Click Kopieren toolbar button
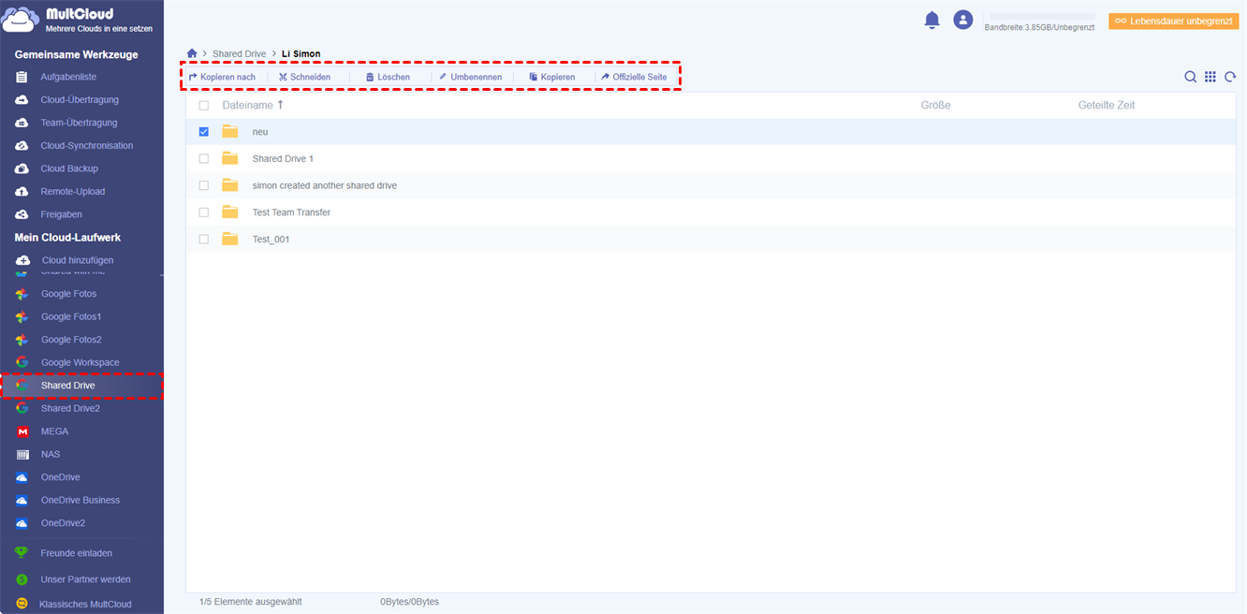 (551, 77)
